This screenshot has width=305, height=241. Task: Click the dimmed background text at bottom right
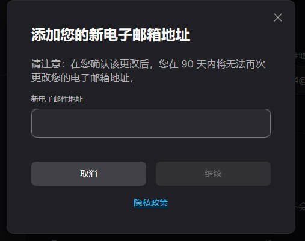point(300,206)
